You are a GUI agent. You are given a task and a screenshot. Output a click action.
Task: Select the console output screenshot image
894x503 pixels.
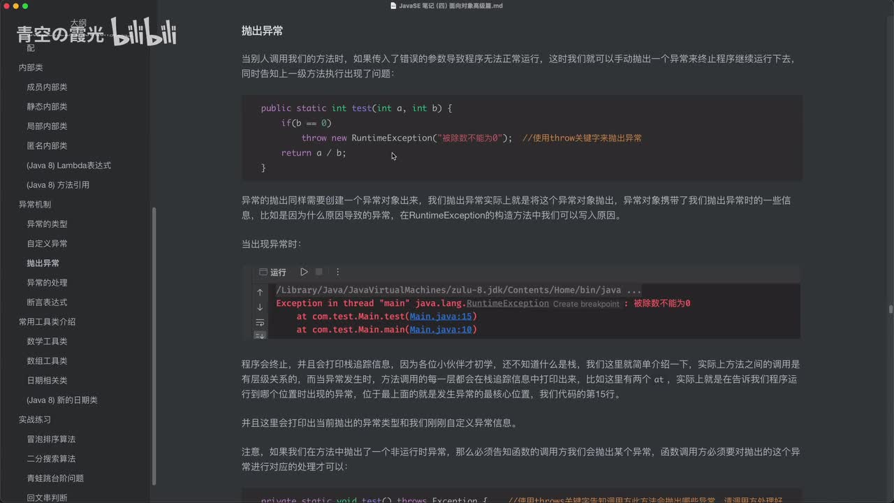(521, 302)
